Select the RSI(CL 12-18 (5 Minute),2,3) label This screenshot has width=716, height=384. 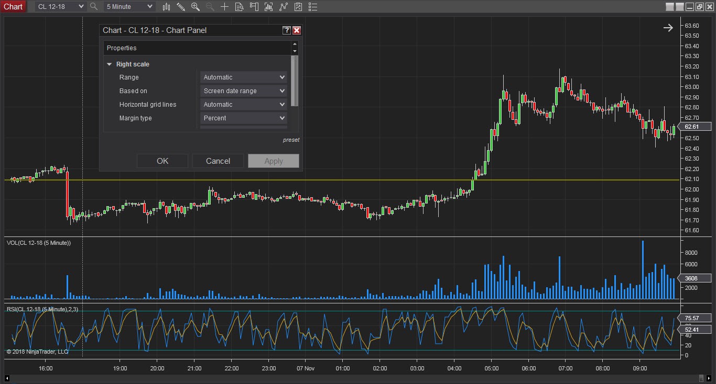pos(42,309)
